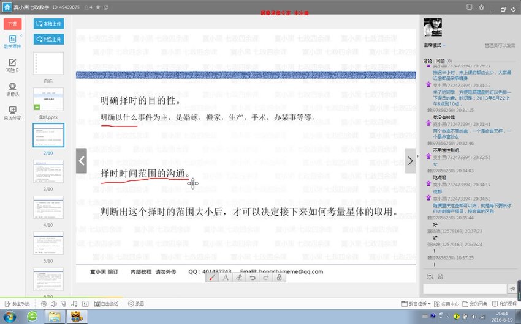Collapse the courseware sidebar with small chevron
This screenshot has width=521, height=324.
(x=21, y=35)
